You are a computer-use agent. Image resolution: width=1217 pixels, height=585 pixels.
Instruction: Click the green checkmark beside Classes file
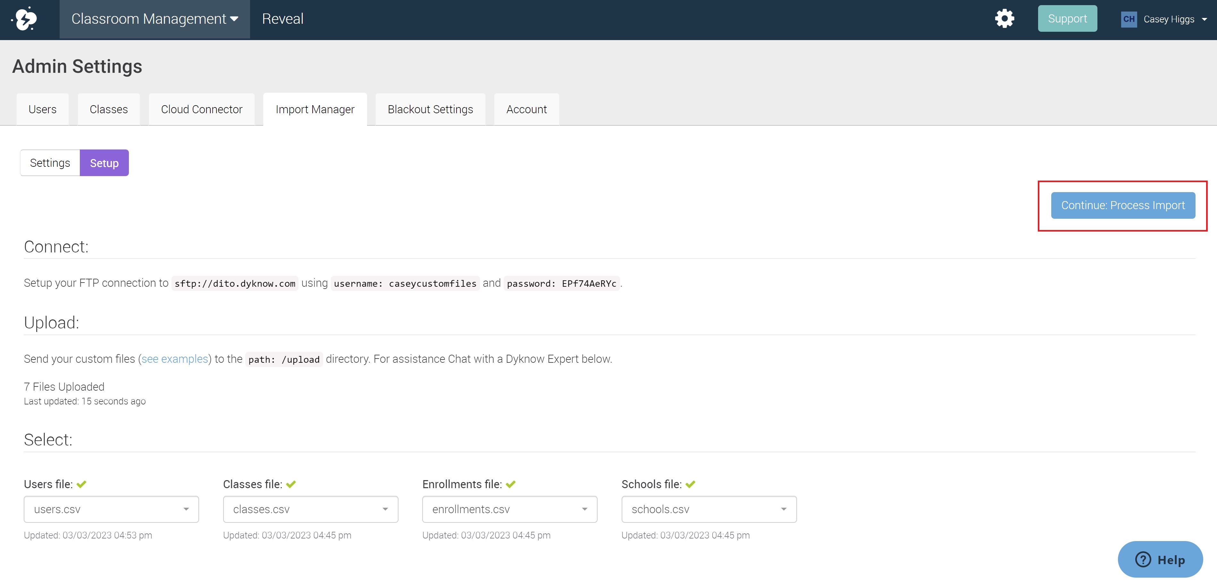[291, 484]
